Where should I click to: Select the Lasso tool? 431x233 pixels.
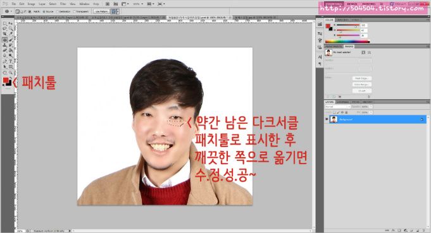[x=5, y=28]
